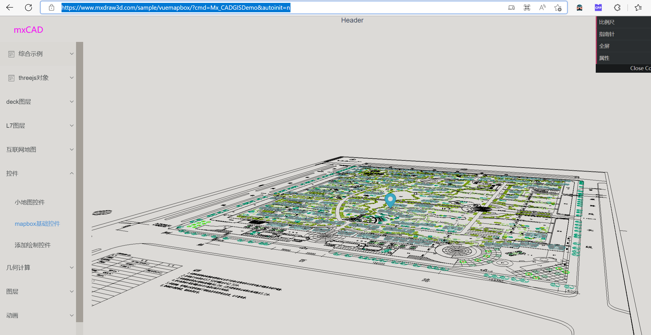Click the mxCAD logo link
This screenshot has width=651, height=335.
click(x=28, y=30)
